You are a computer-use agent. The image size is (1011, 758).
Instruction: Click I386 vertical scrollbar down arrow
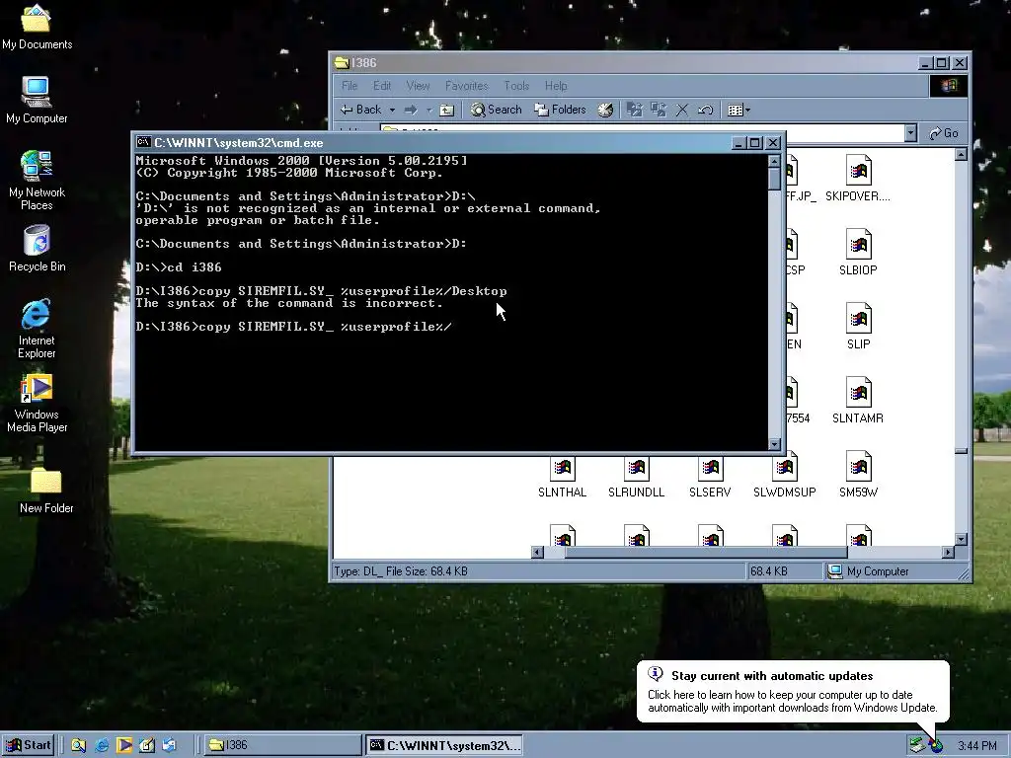point(961,539)
